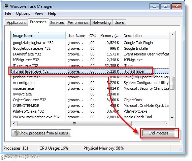The width and height of the screenshot is (192, 161).
Task: Click the shield icon on Show processes button
Action: tap(16, 133)
